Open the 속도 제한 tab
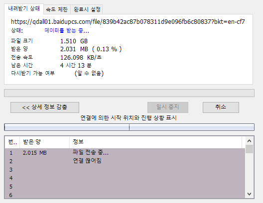 click(x=57, y=9)
